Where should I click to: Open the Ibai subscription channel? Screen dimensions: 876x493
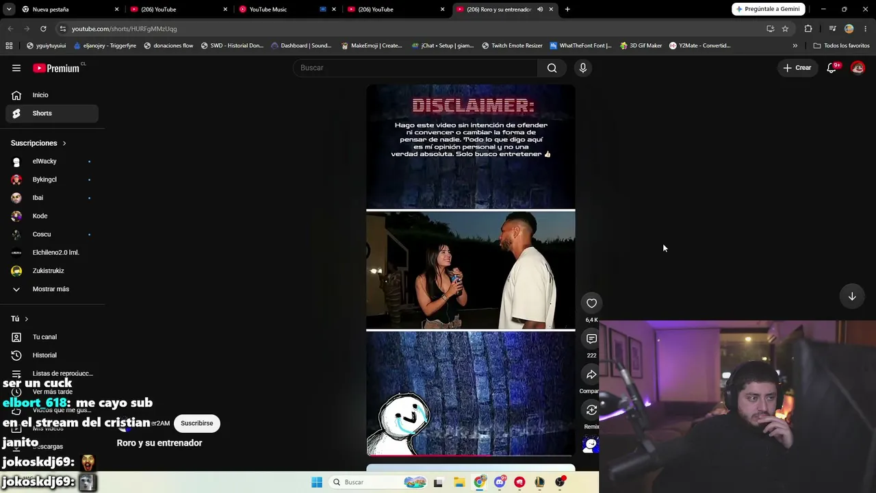pyautogui.click(x=52, y=198)
